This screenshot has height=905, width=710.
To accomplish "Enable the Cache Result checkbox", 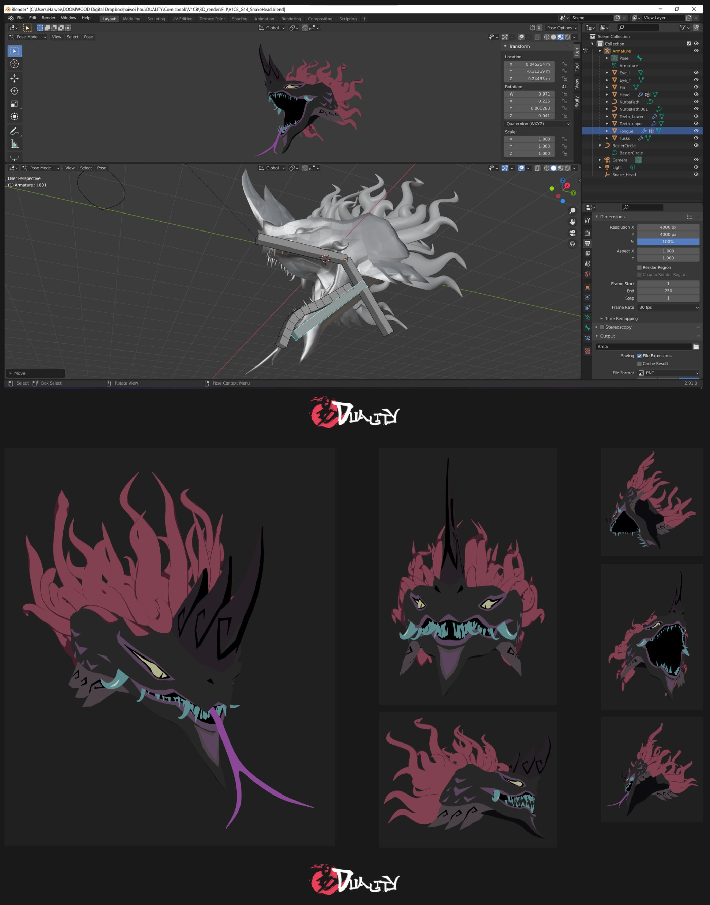I will click(639, 364).
